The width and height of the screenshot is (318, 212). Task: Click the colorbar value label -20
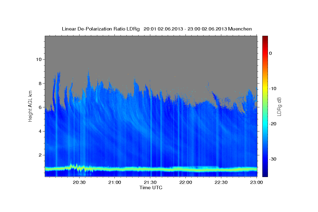pos(273,124)
